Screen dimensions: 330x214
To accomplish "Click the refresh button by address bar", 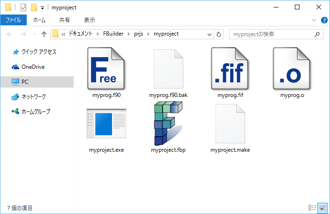I will pyautogui.click(x=219, y=34).
